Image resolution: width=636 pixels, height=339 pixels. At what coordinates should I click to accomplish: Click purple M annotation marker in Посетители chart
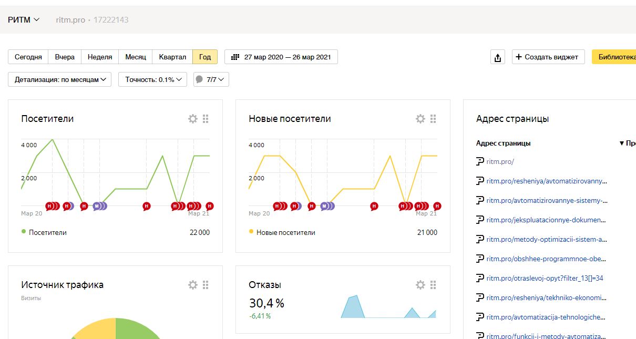point(97,206)
